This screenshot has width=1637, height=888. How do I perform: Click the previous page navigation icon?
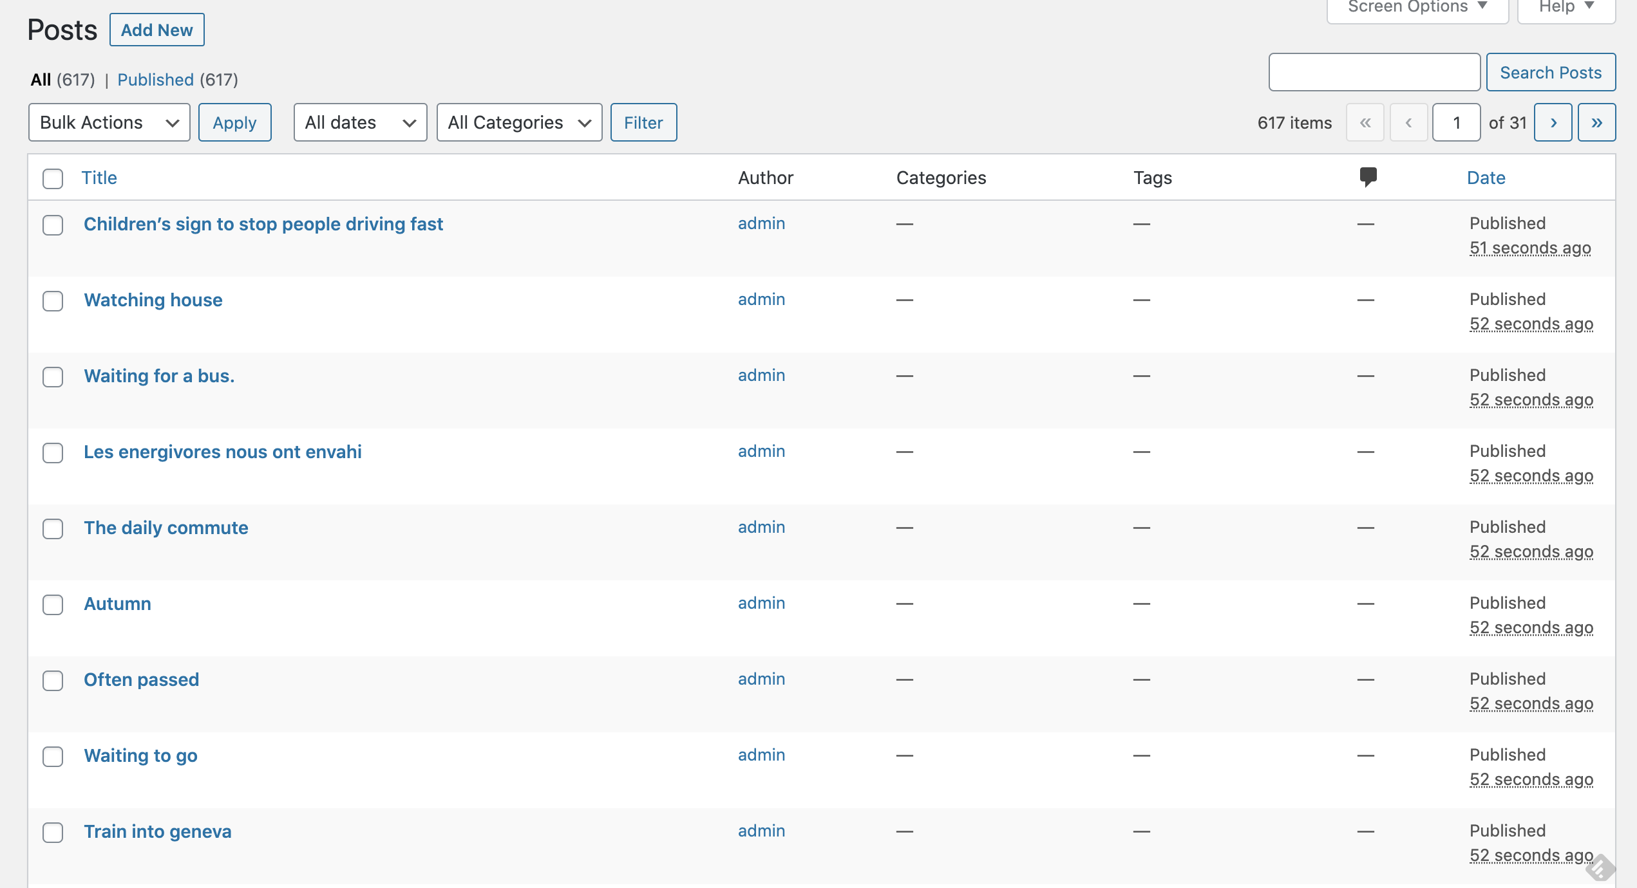coord(1408,122)
